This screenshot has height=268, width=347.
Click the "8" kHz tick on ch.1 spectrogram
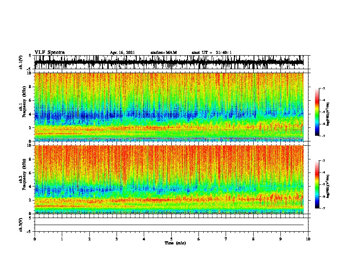[x=31, y=87]
